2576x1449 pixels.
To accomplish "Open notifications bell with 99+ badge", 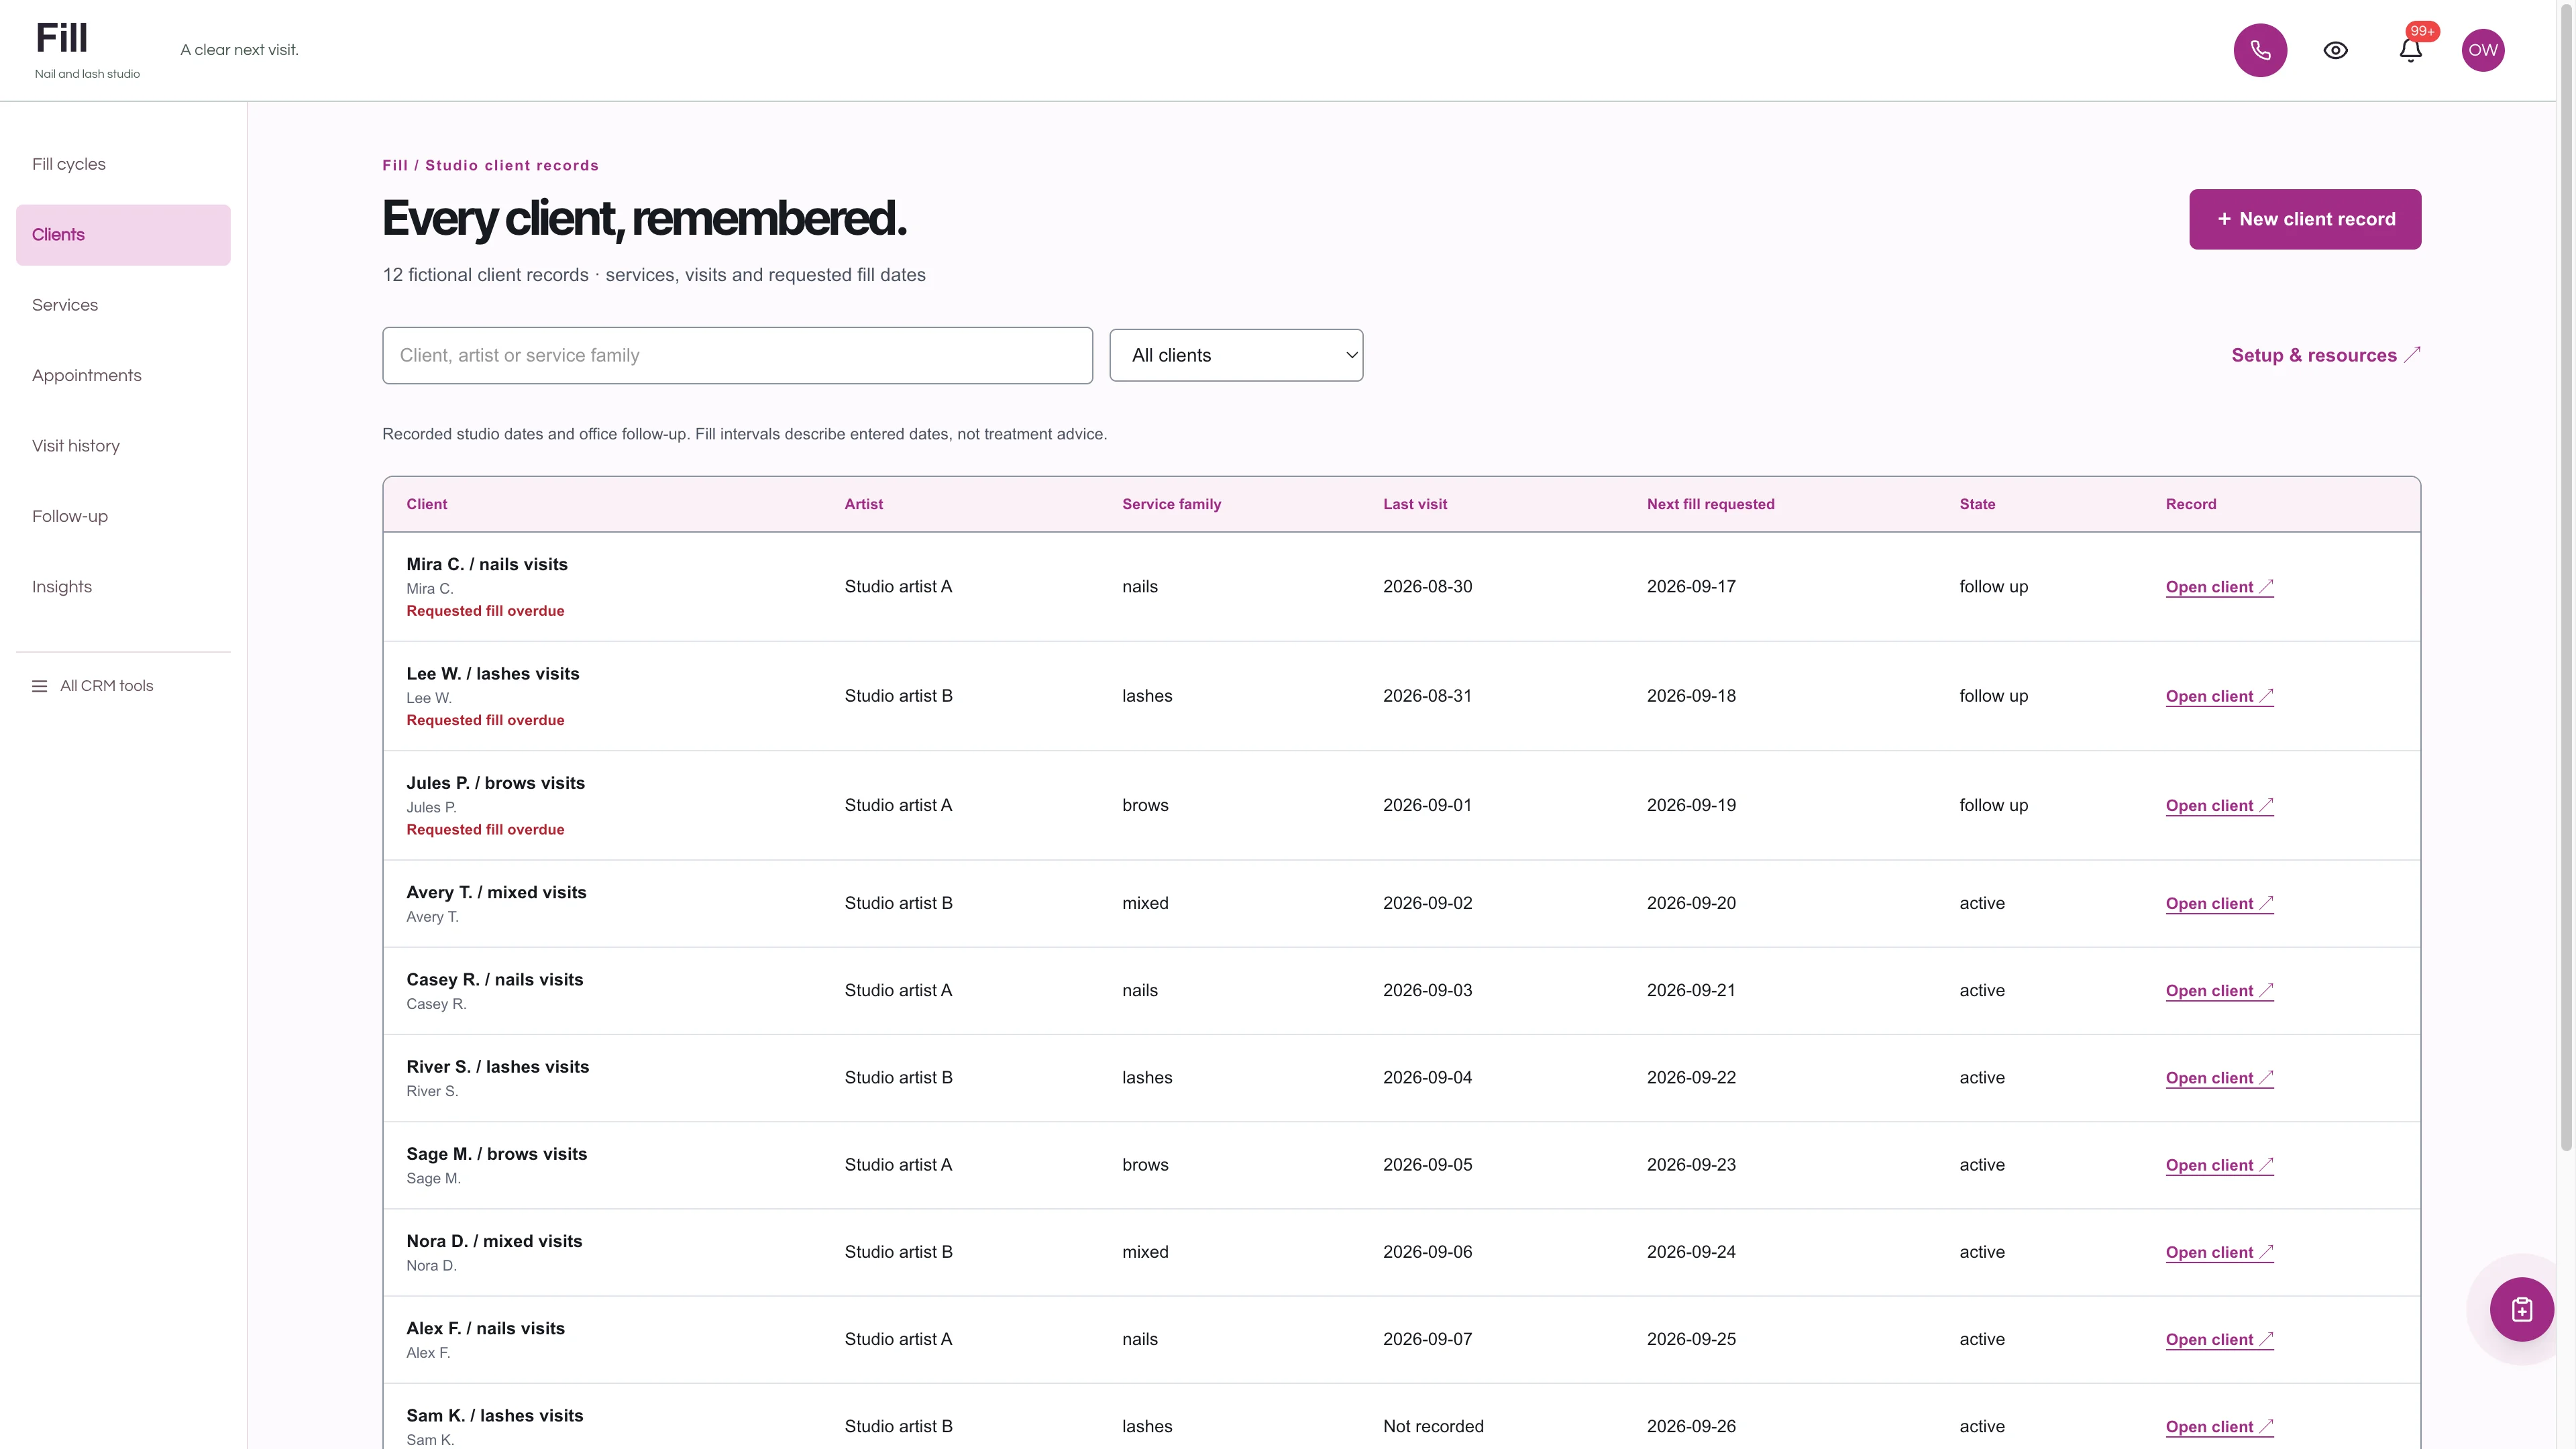I will [2410, 50].
